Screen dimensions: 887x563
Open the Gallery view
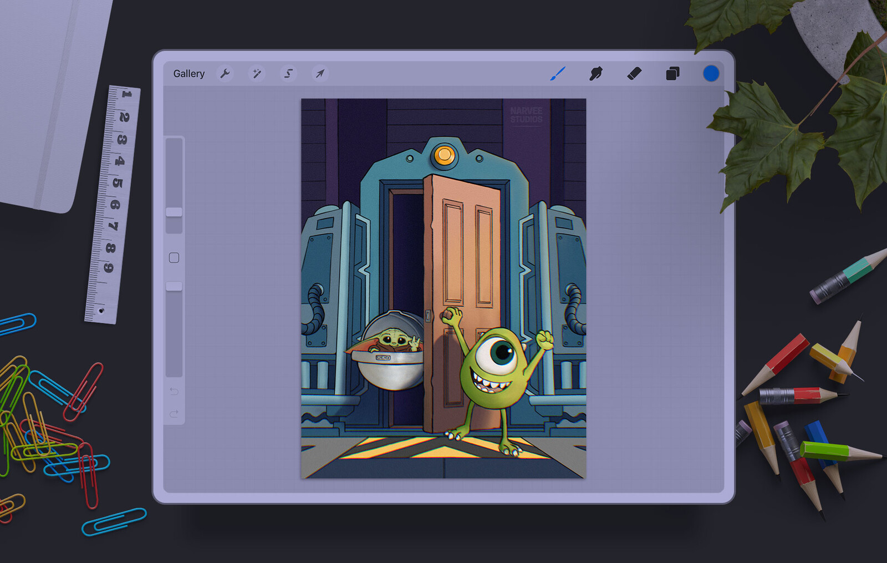tap(188, 74)
